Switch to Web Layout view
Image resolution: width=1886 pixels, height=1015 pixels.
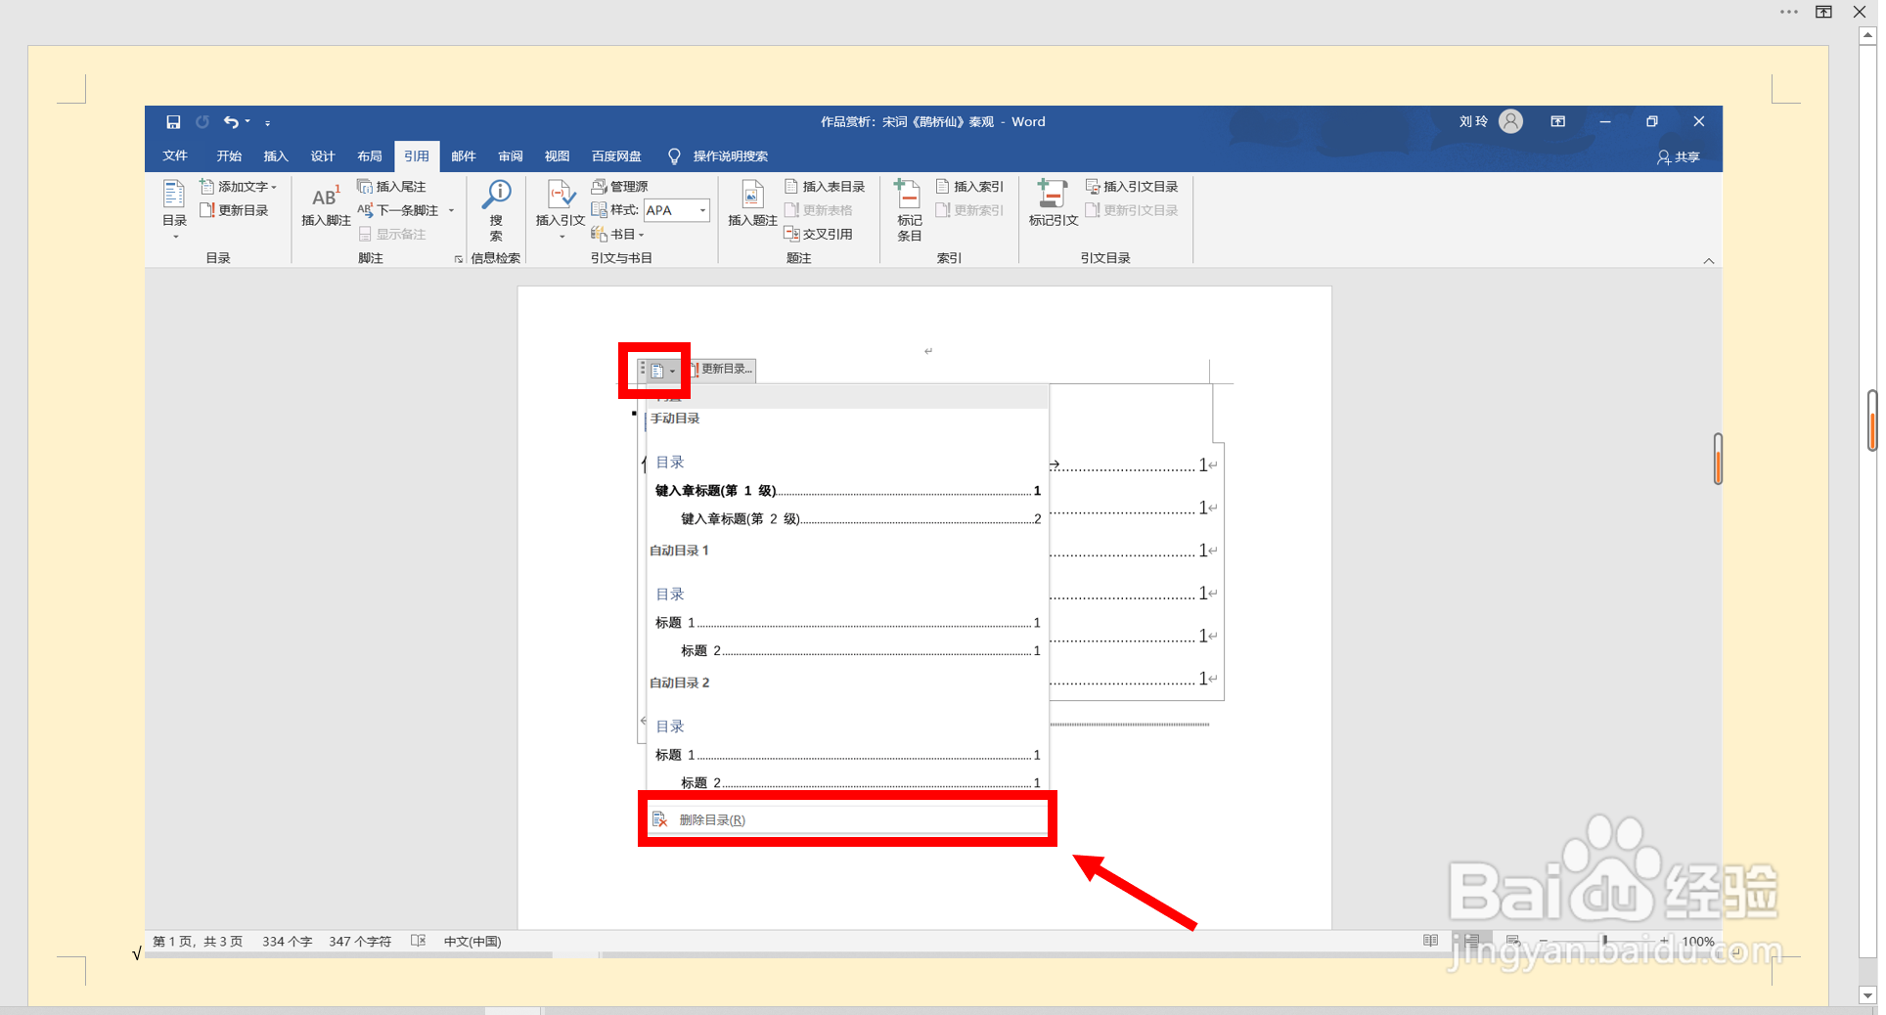coord(1512,941)
